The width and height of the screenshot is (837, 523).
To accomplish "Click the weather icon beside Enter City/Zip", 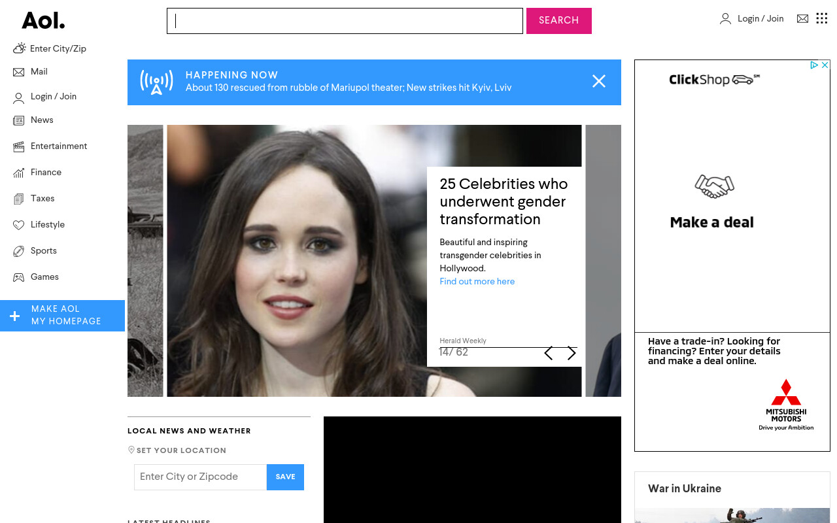I will click(19, 48).
